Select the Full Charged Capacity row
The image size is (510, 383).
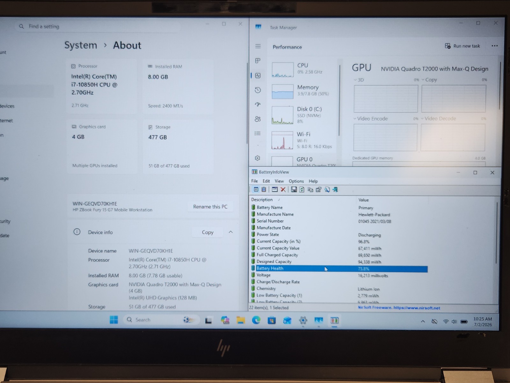[339, 255]
